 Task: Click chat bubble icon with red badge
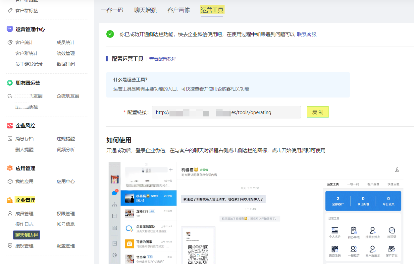tap(115, 192)
